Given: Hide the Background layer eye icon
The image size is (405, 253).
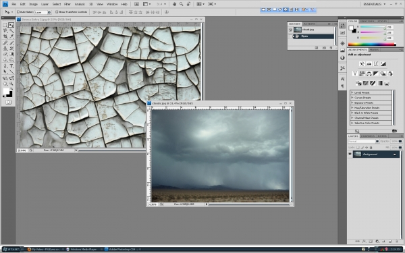Looking at the screenshot, I should click(350, 154).
